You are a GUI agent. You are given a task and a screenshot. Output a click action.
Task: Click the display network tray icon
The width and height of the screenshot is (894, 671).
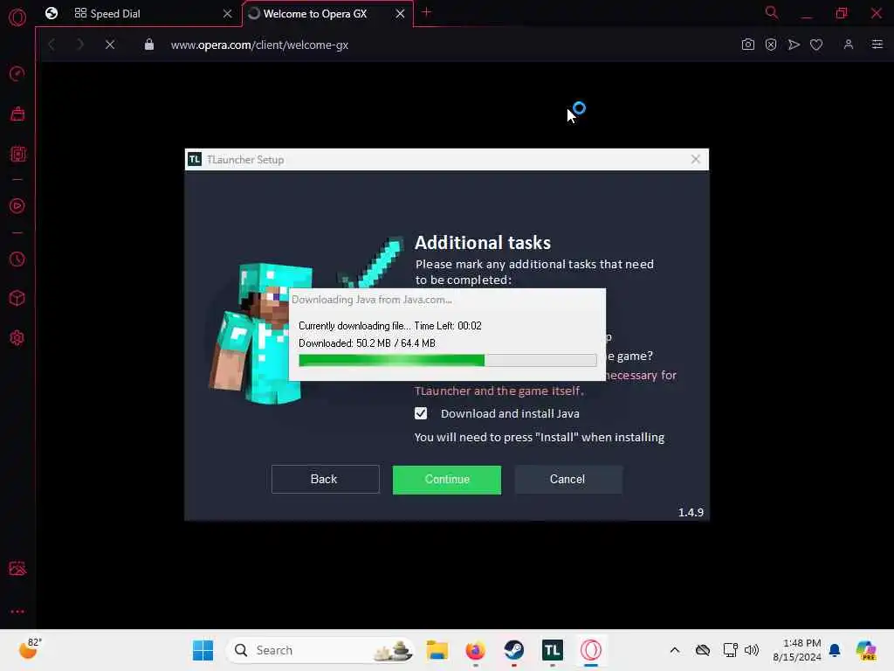[730, 650]
